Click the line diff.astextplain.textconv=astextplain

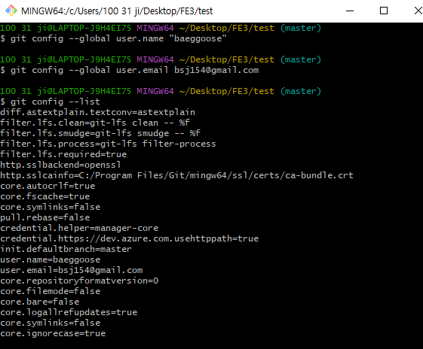click(98, 112)
